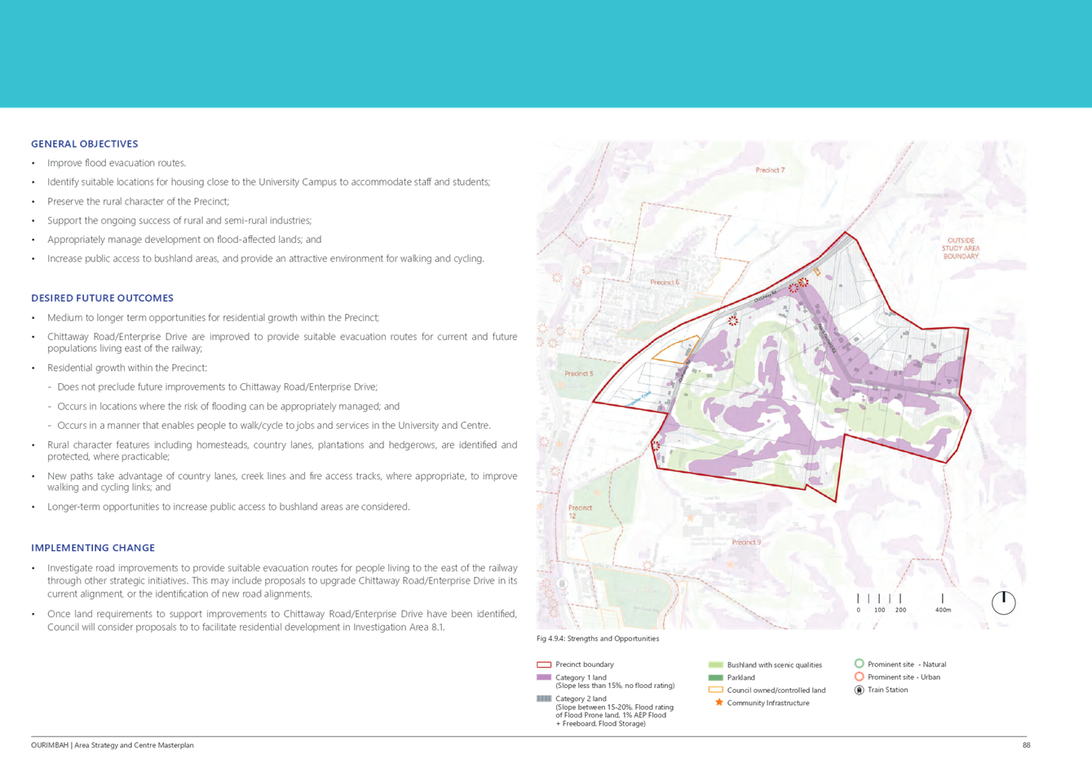This screenshot has height=772, width=1092.
Task: Click the Precinct 6 label on the map
Action: tap(665, 283)
